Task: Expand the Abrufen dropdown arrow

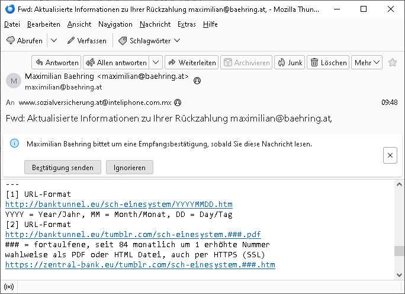Action: (x=53, y=40)
